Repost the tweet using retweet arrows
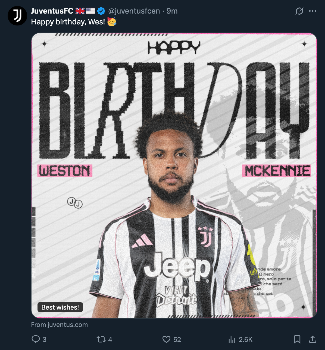The width and height of the screenshot is (325, 350). point(101,339)
